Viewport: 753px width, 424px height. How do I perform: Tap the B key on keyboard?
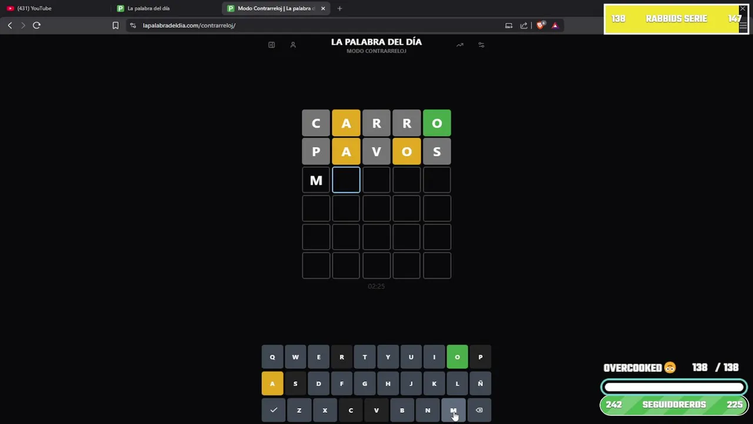coord(402,410)
